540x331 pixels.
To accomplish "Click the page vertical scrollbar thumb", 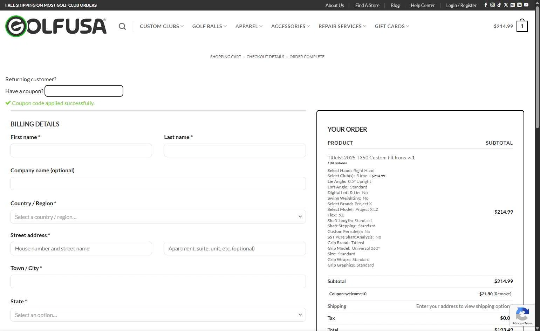I will coord(538,67).
